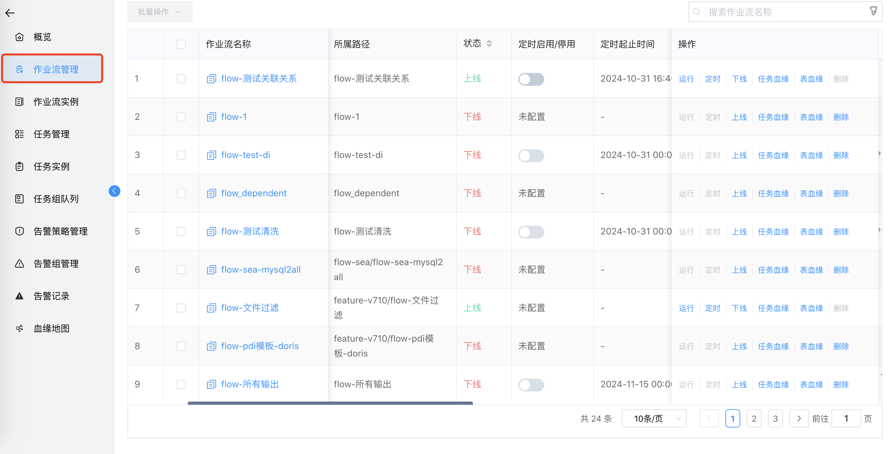Check the checkbox for row flow-1
This screenshot has height=454, width=891.
click(181, 117)
